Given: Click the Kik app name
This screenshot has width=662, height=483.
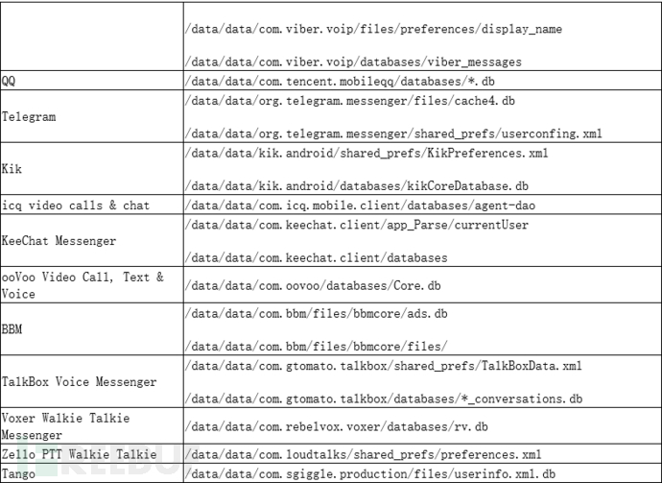Looking at the screenshot, I should click(x=12, y=168).
